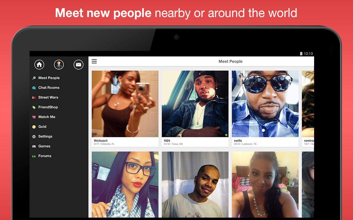Open thickascii's profile photo
The image size is (353, 220).
[x=125, y=104]
